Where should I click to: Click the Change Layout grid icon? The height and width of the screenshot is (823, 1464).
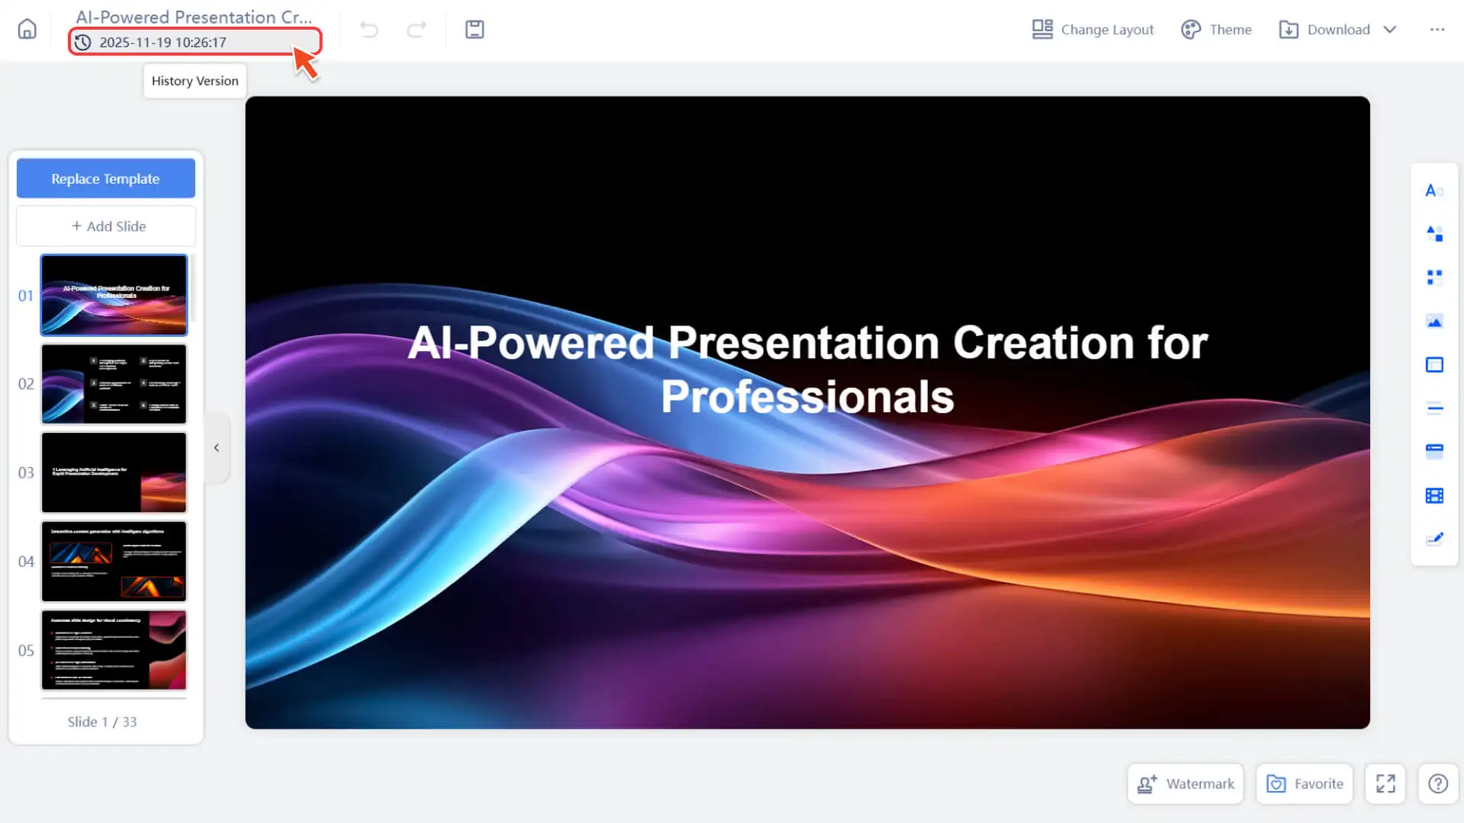[1042, 29]
